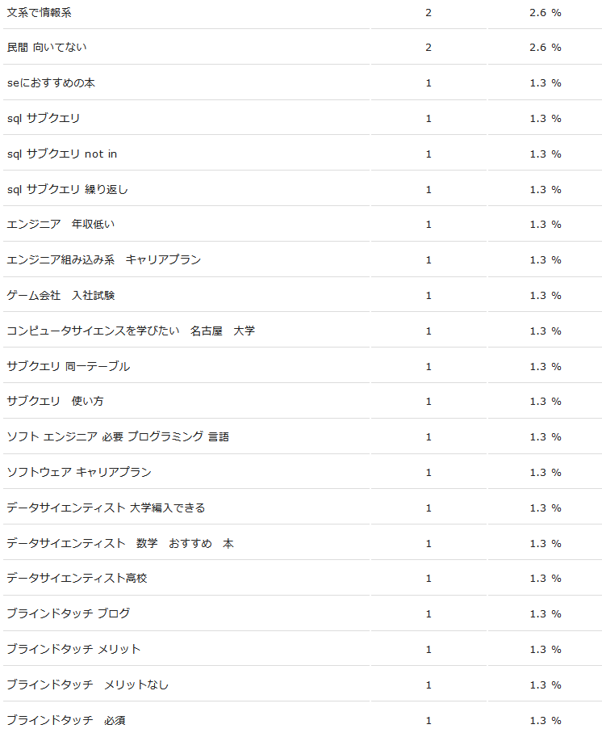Select the 'エンジニア 年収低い' keyword
Screen dimensions: 602x733
click(x=66, y=225)
